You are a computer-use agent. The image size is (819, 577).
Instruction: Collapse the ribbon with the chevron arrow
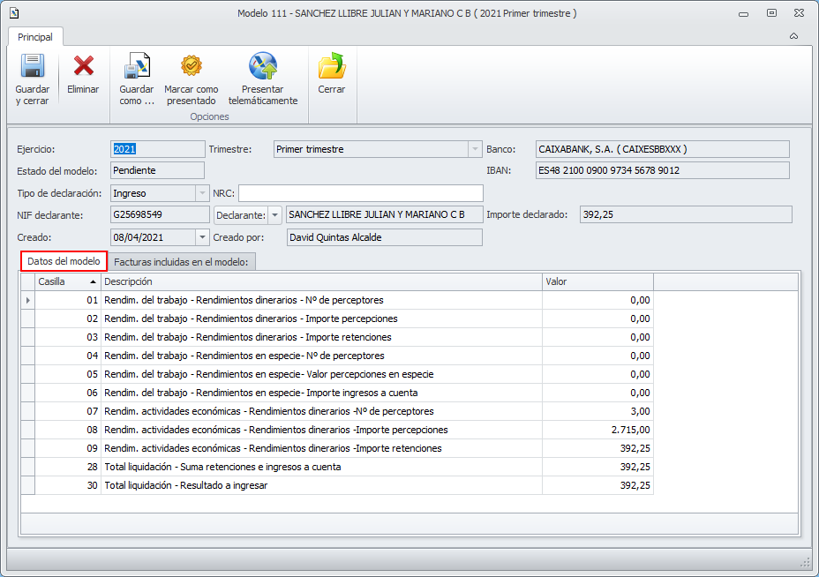pyautogui.click(x=793, y=37)
